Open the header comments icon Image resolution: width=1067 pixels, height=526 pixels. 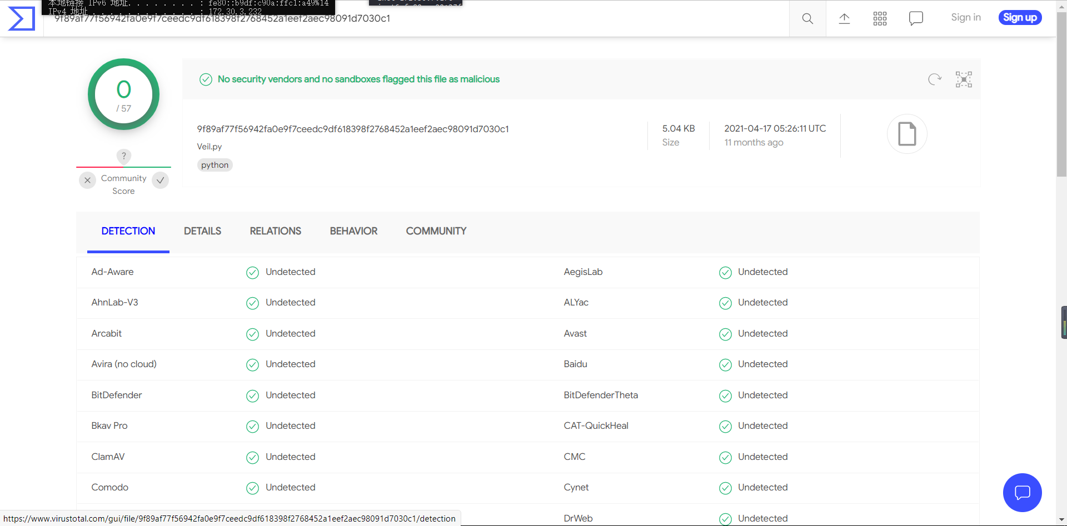click(x=916, y=18)
